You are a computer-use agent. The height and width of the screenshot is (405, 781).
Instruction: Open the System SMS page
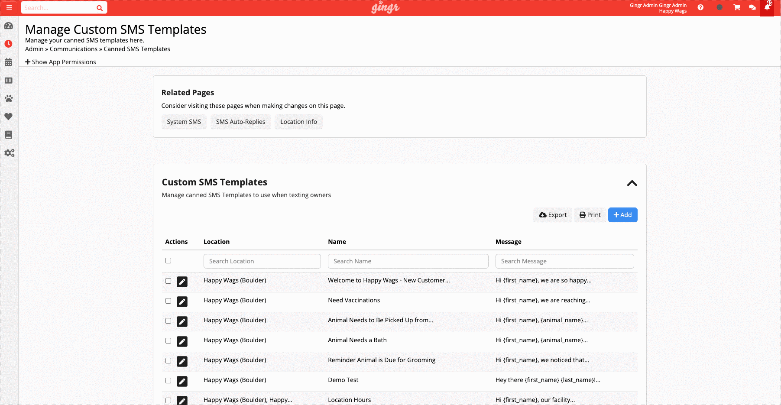184,122
